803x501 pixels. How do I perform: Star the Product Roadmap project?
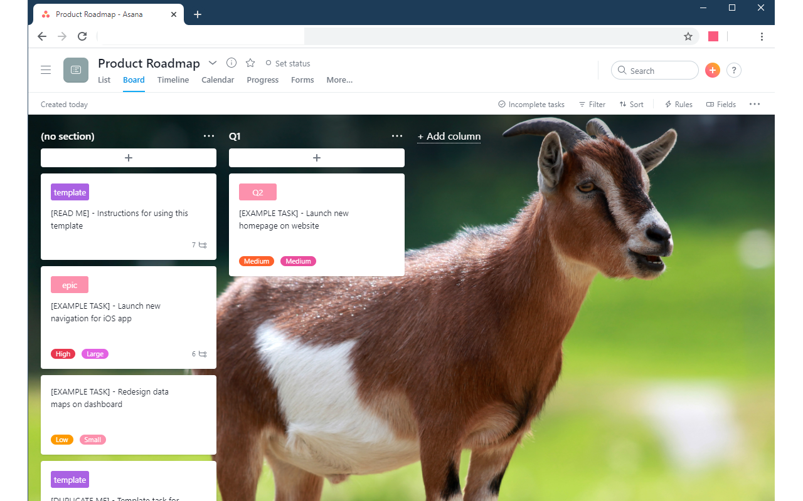point(250,63)
